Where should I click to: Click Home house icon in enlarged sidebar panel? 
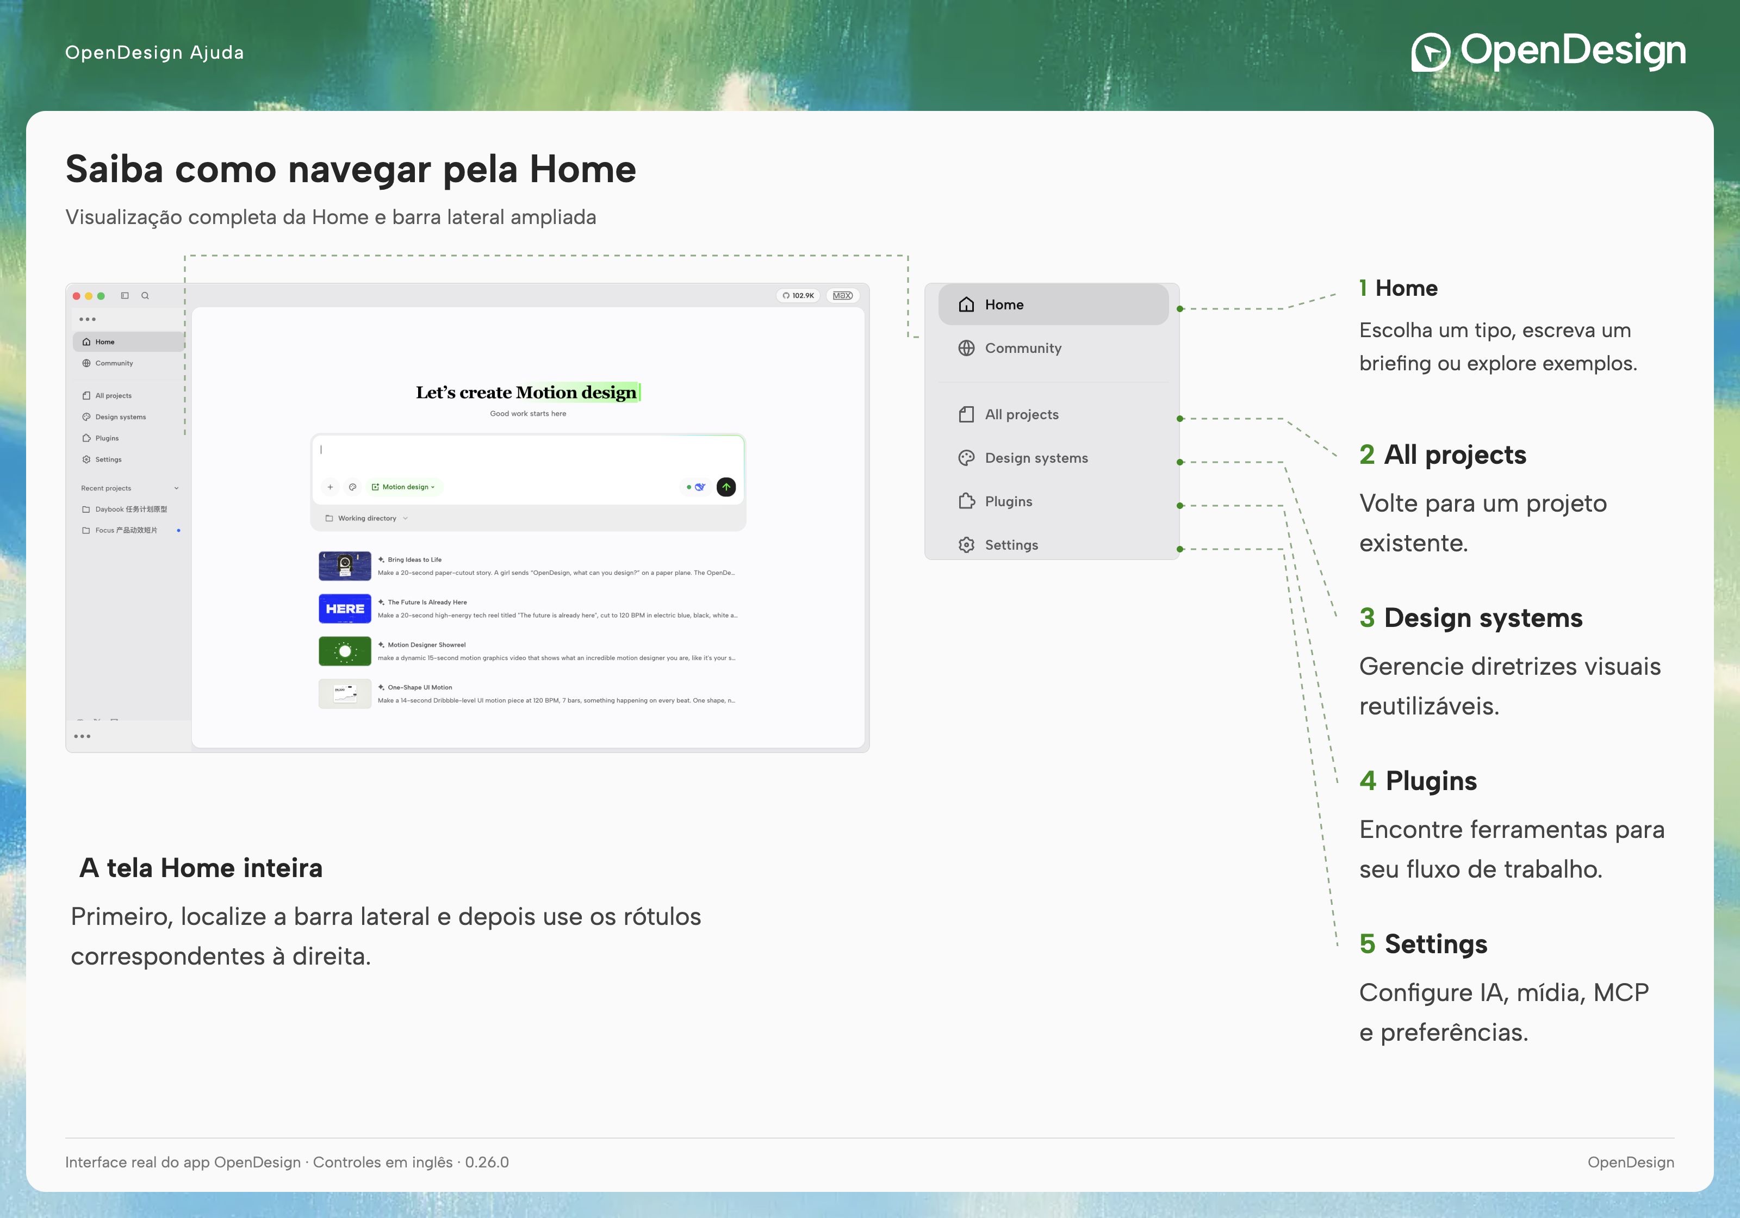pos(966,304)
